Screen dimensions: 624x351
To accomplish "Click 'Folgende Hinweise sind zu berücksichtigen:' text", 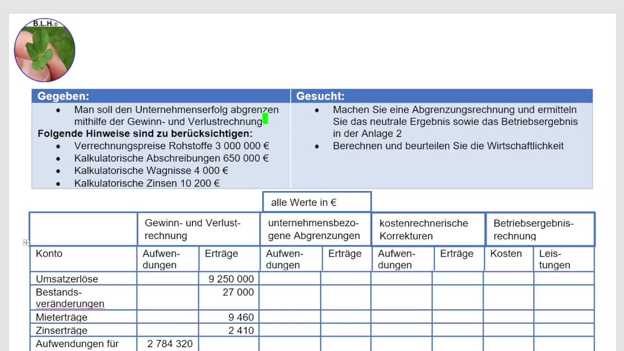I will tap(145, 134).
